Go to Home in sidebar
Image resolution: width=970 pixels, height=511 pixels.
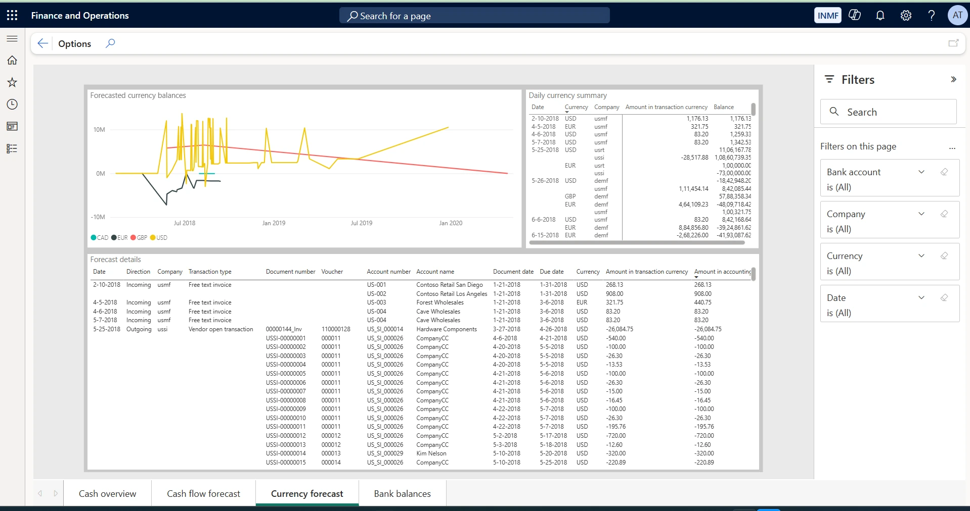coord(12,60)
